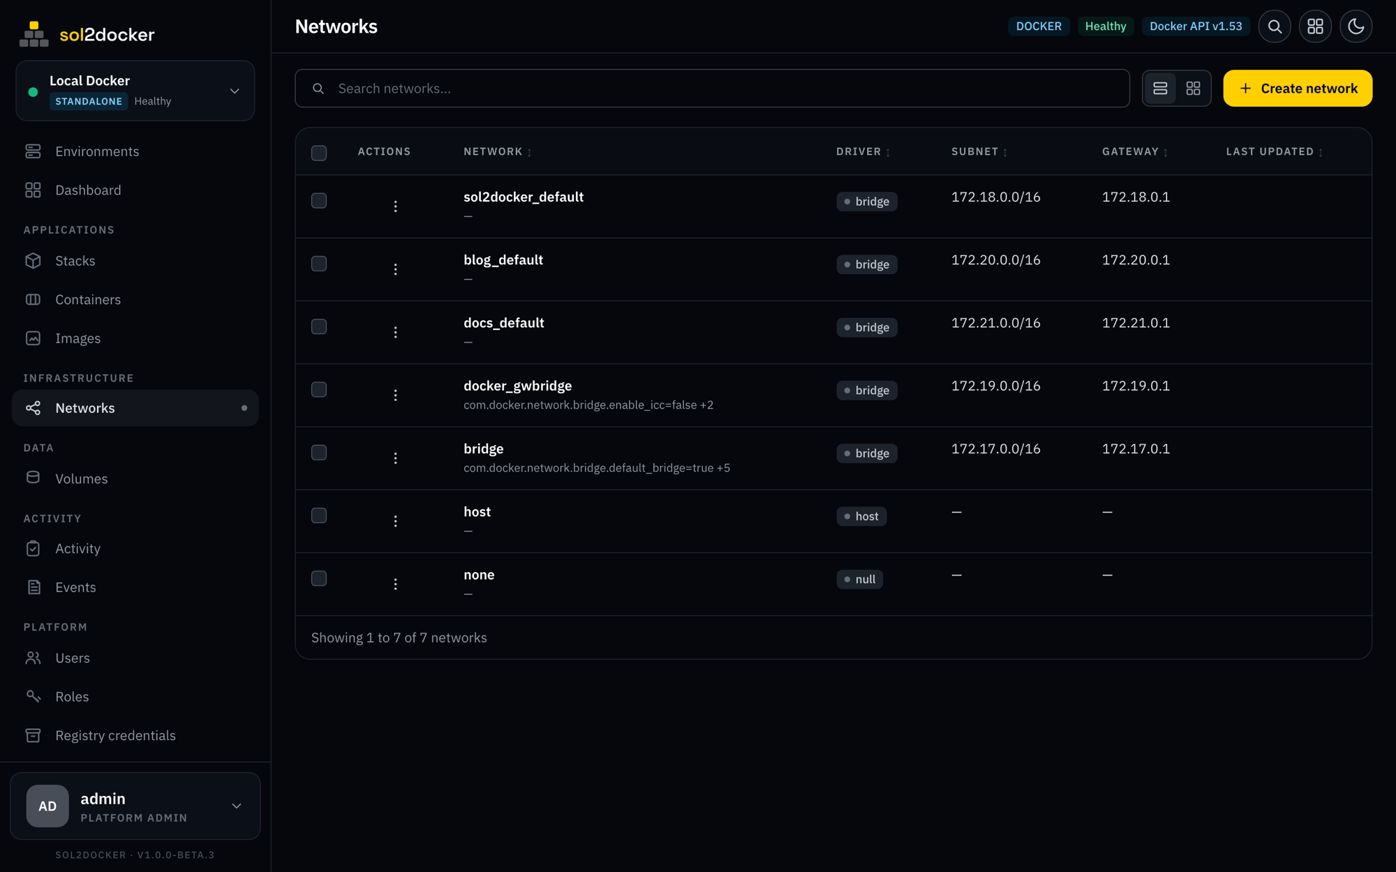Click the AD avatar icon
Screen dimensions: 1396x872
(x=47, y=806)
